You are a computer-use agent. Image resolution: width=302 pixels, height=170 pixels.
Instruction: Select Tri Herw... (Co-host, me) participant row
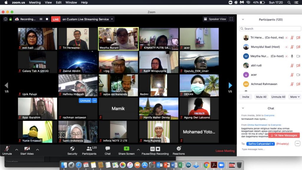pyautogui.click(x=270, y=38)
